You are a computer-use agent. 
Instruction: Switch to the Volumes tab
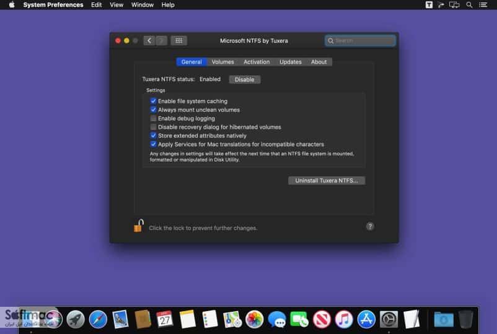[223, 62]
